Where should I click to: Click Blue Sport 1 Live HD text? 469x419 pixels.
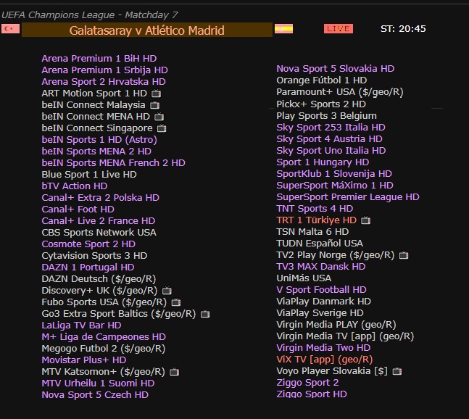pyautogui.click(x=89, y=175)
